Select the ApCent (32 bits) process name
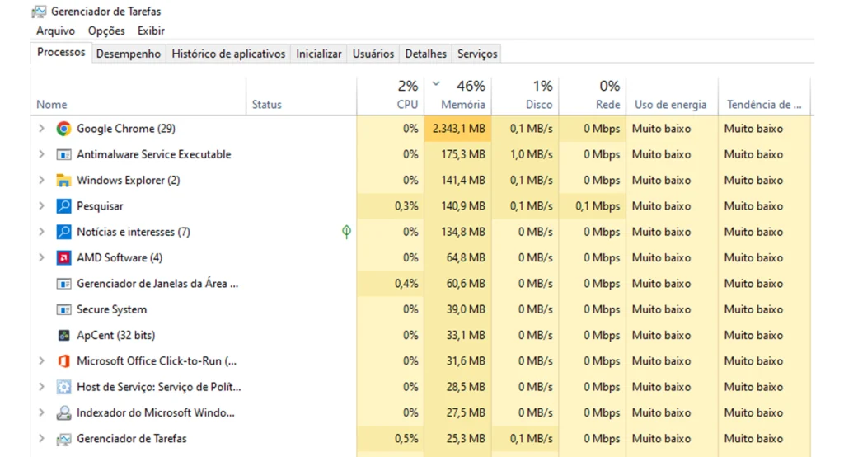This screenshot has width=844, height=457. (115, 335)
